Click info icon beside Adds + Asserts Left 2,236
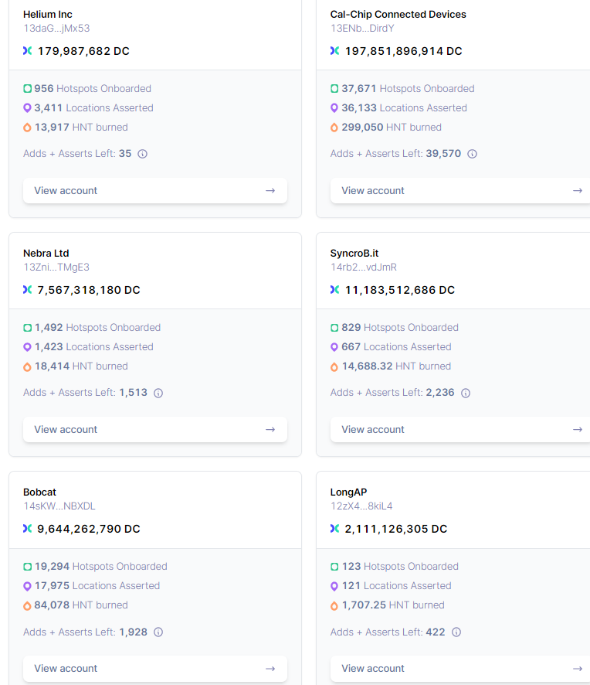The height and width of the screenshot is (685, 590). 466,393
